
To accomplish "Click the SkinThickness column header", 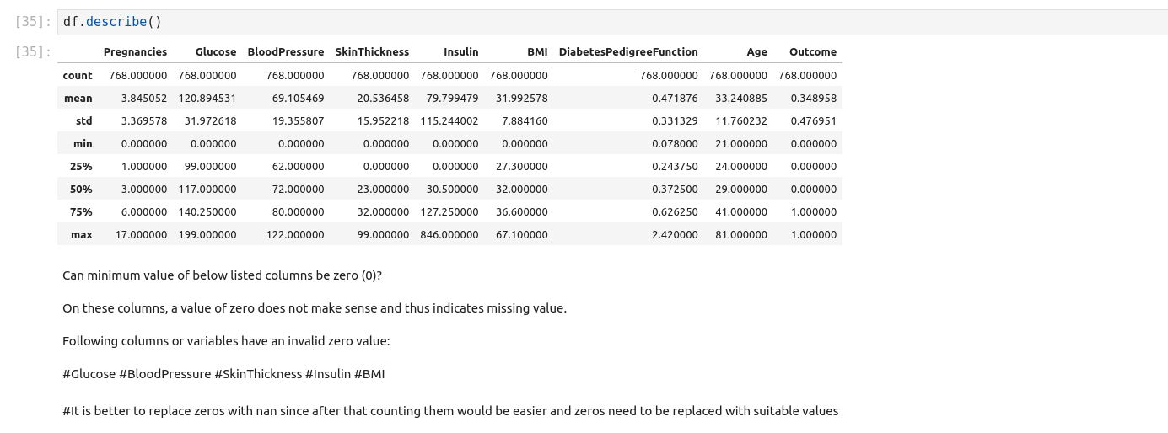I will coord(372,52).
